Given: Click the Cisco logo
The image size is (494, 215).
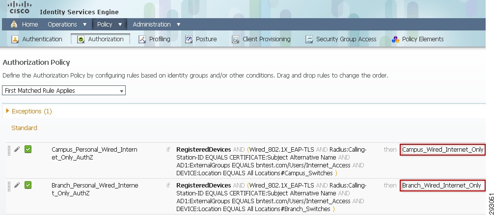Looking at the screenshot, I should pyautogui.click(x=20, y=7).
